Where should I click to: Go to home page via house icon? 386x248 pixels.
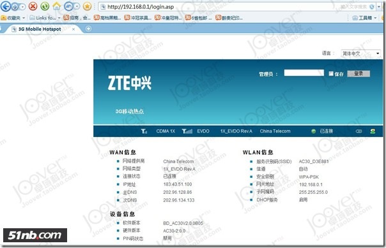point(57,6)
